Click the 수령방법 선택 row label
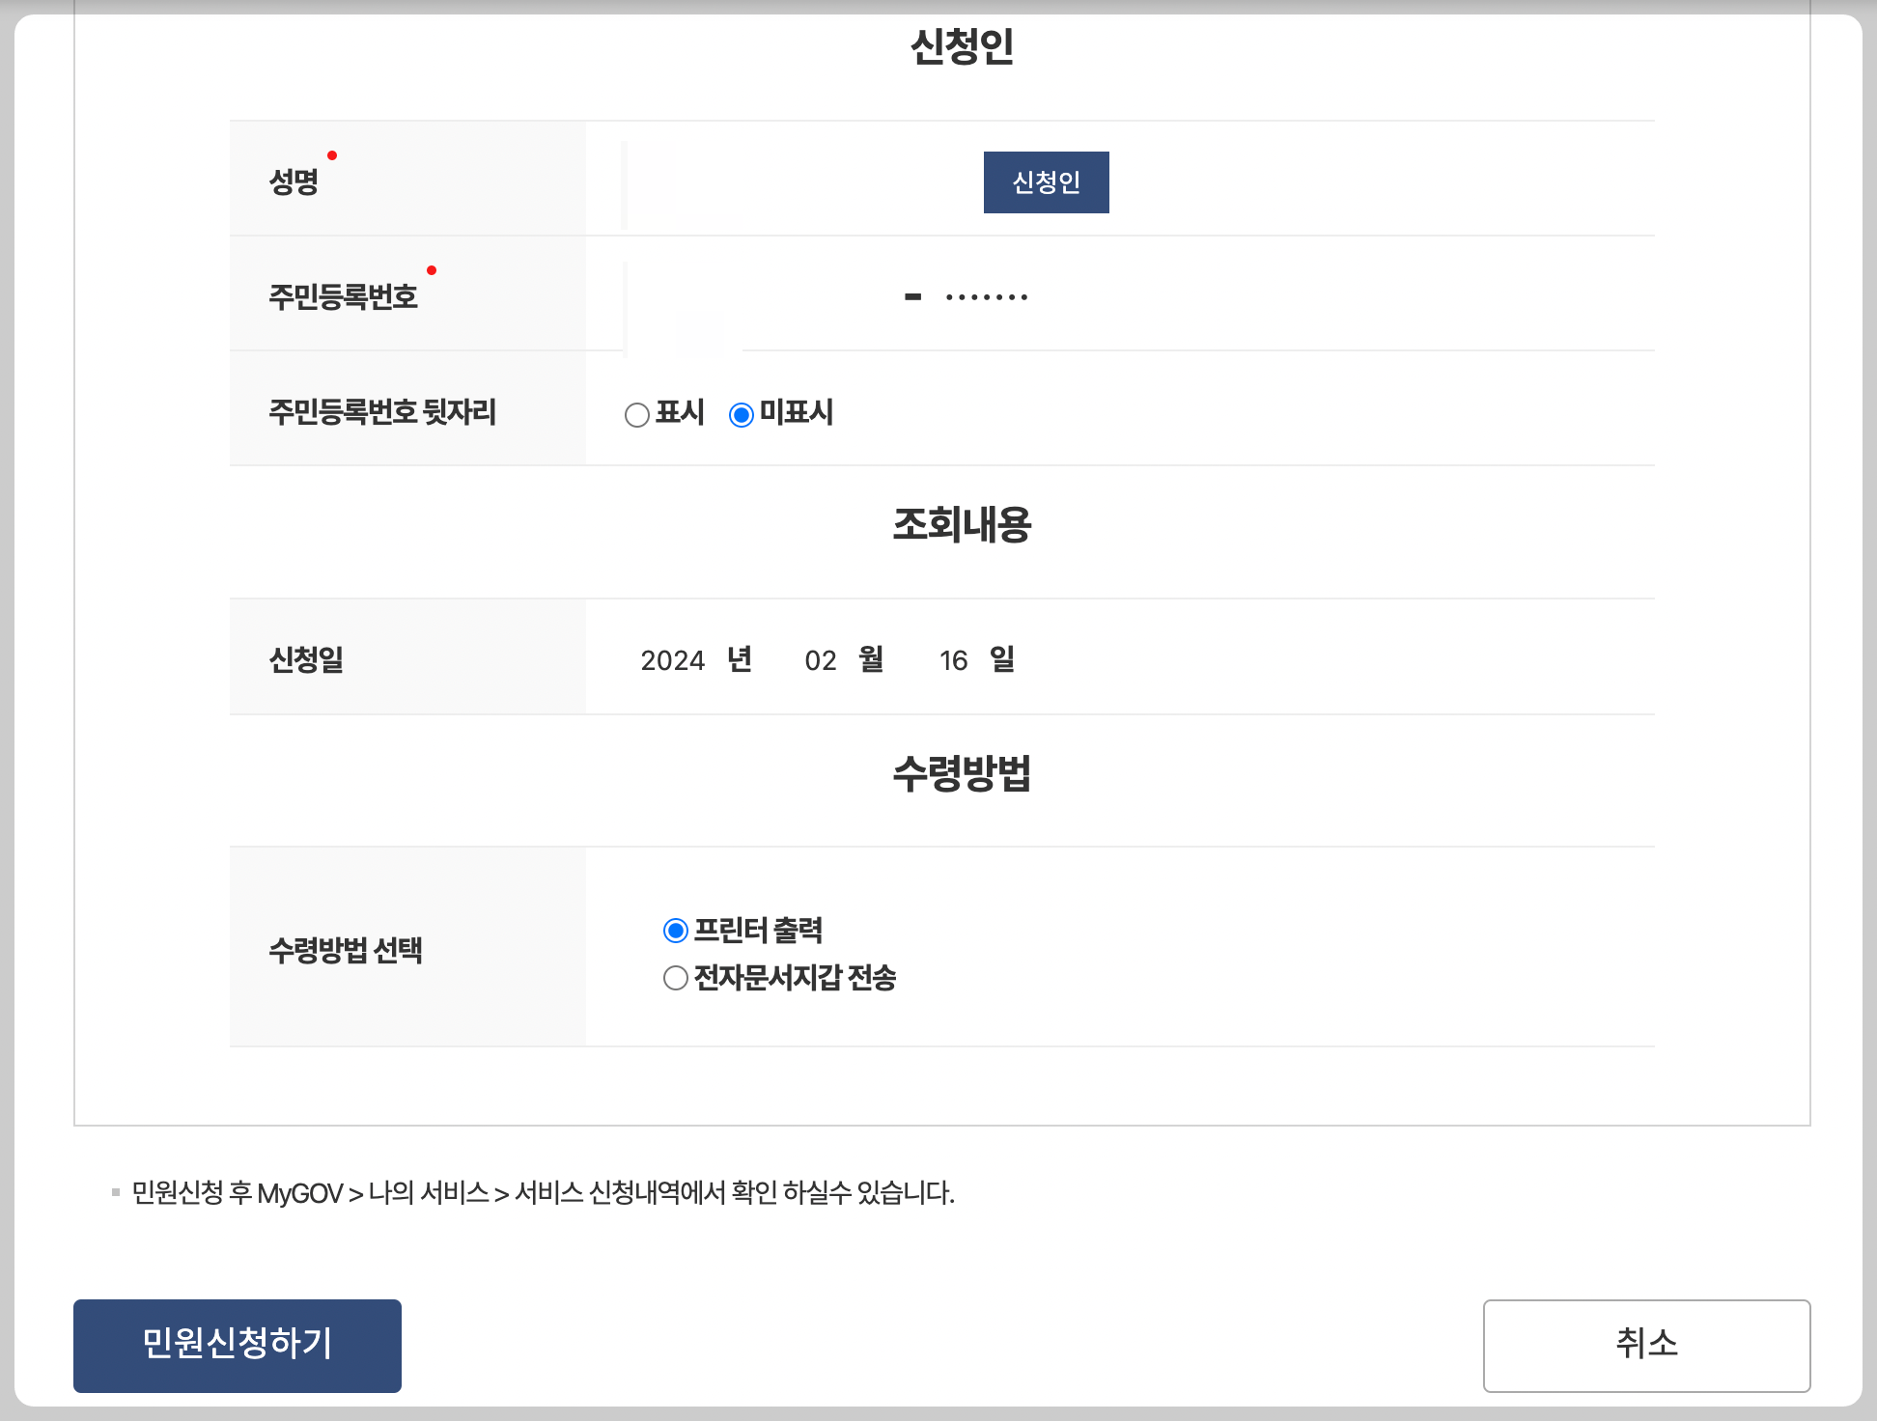 click(346, 950)
